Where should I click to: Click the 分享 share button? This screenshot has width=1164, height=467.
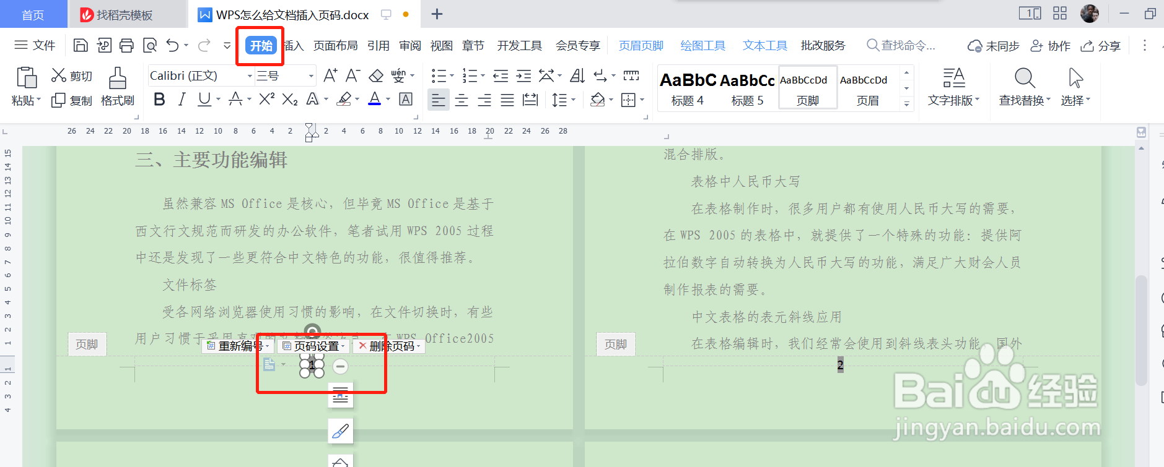[1101, 46]
